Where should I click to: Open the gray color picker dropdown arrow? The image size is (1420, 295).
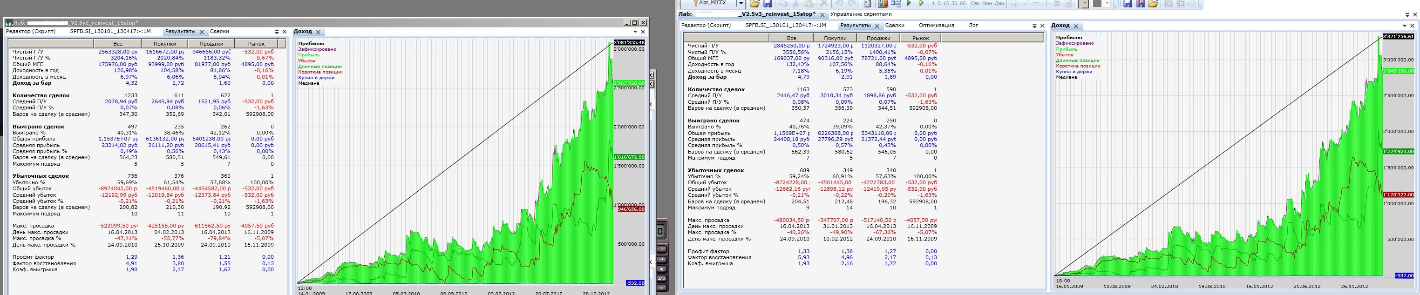[x=1107, y=3]
